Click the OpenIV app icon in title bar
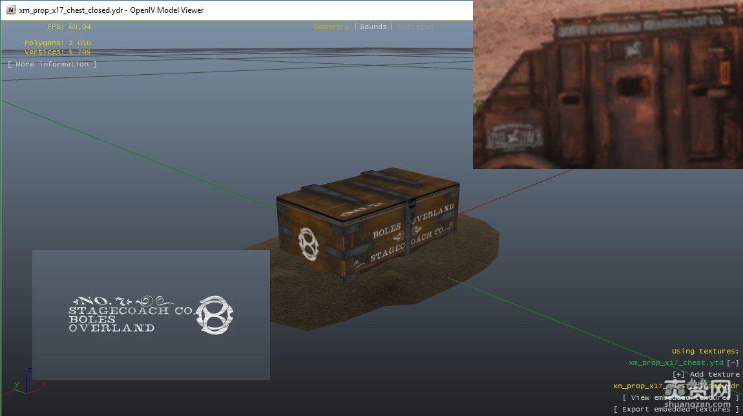Viewport: 743px width, 416px height. point(9,10)
